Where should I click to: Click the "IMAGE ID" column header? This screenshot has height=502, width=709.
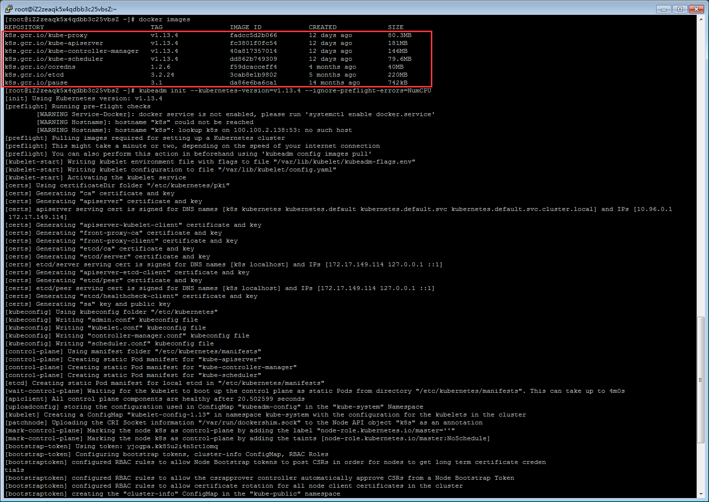(246, 27)
